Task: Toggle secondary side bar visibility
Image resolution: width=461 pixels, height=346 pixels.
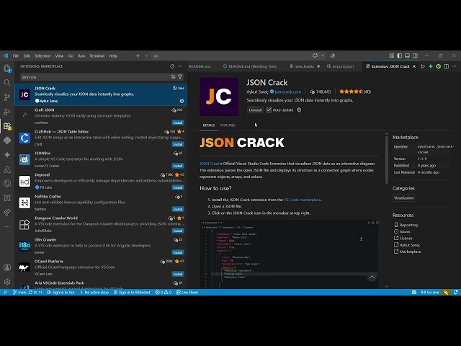Action: point(415,56)
